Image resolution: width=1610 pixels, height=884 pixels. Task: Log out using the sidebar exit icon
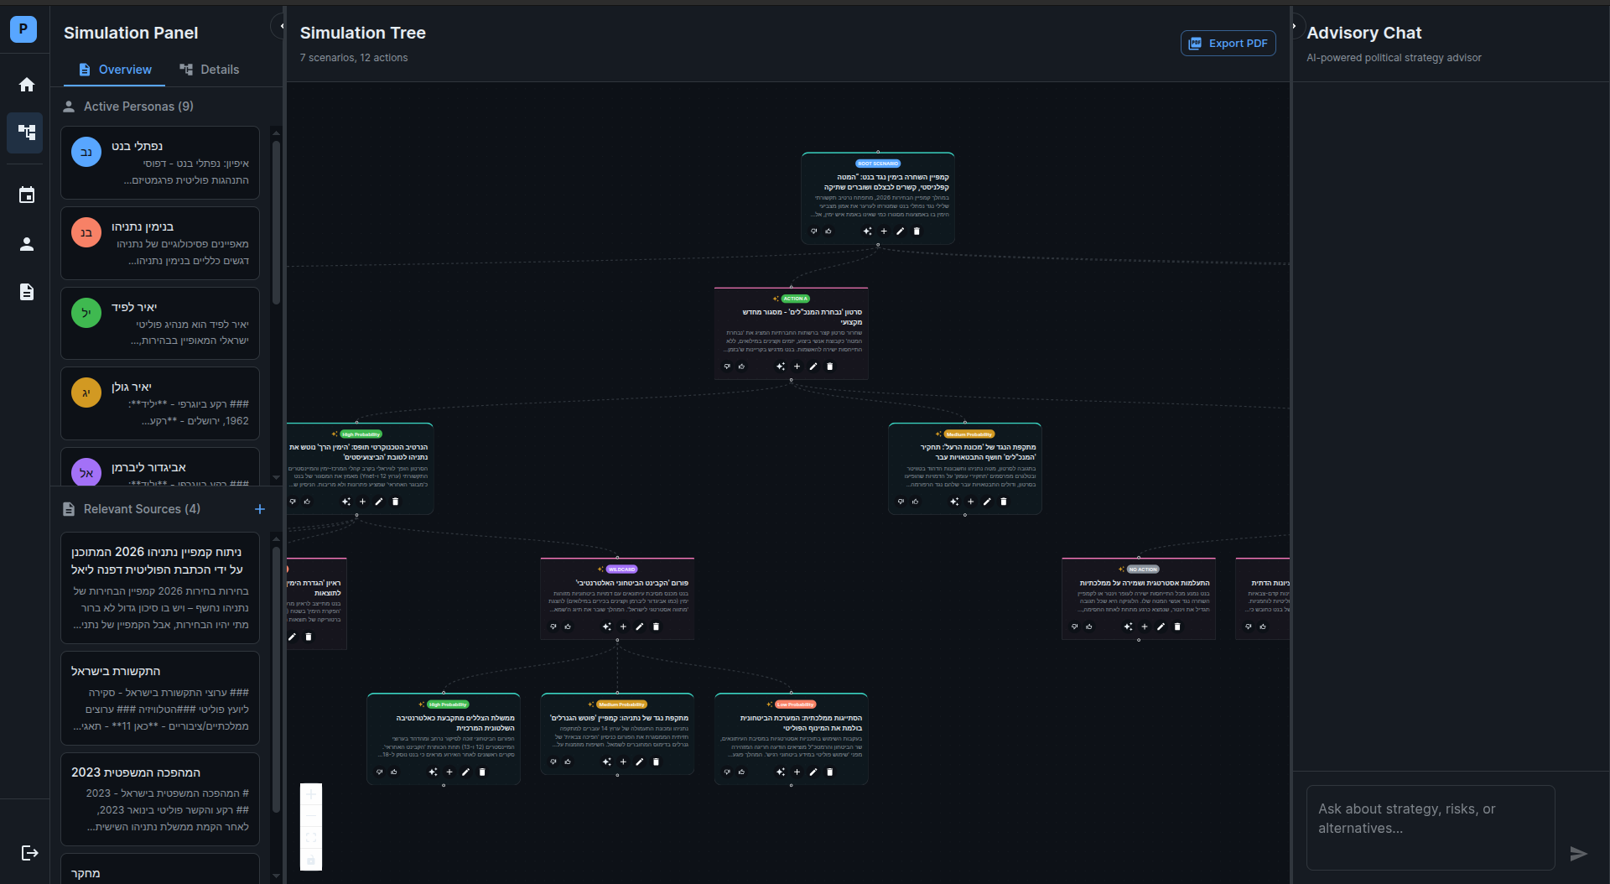[x=29, y=853]
